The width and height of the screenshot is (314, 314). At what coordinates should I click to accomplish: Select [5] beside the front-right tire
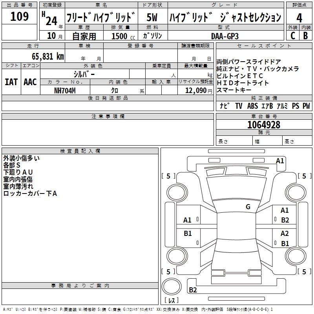305,176
